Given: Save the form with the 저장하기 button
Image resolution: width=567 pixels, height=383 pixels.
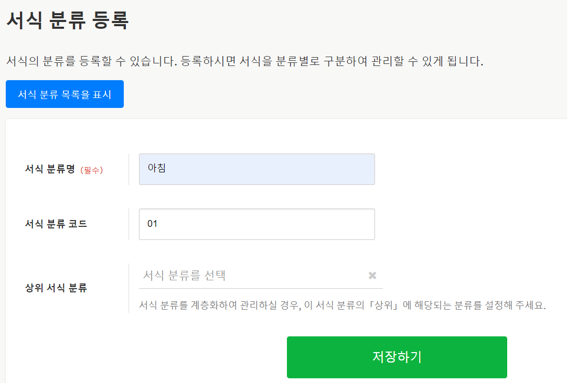Looking at the screenshot, I should (397, 357).
